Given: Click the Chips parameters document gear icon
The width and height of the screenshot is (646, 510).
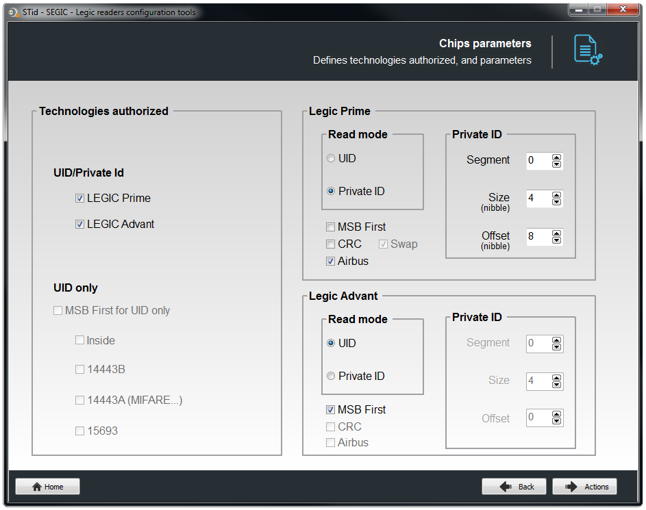Looking at the screenshot, I should point(588,50).
